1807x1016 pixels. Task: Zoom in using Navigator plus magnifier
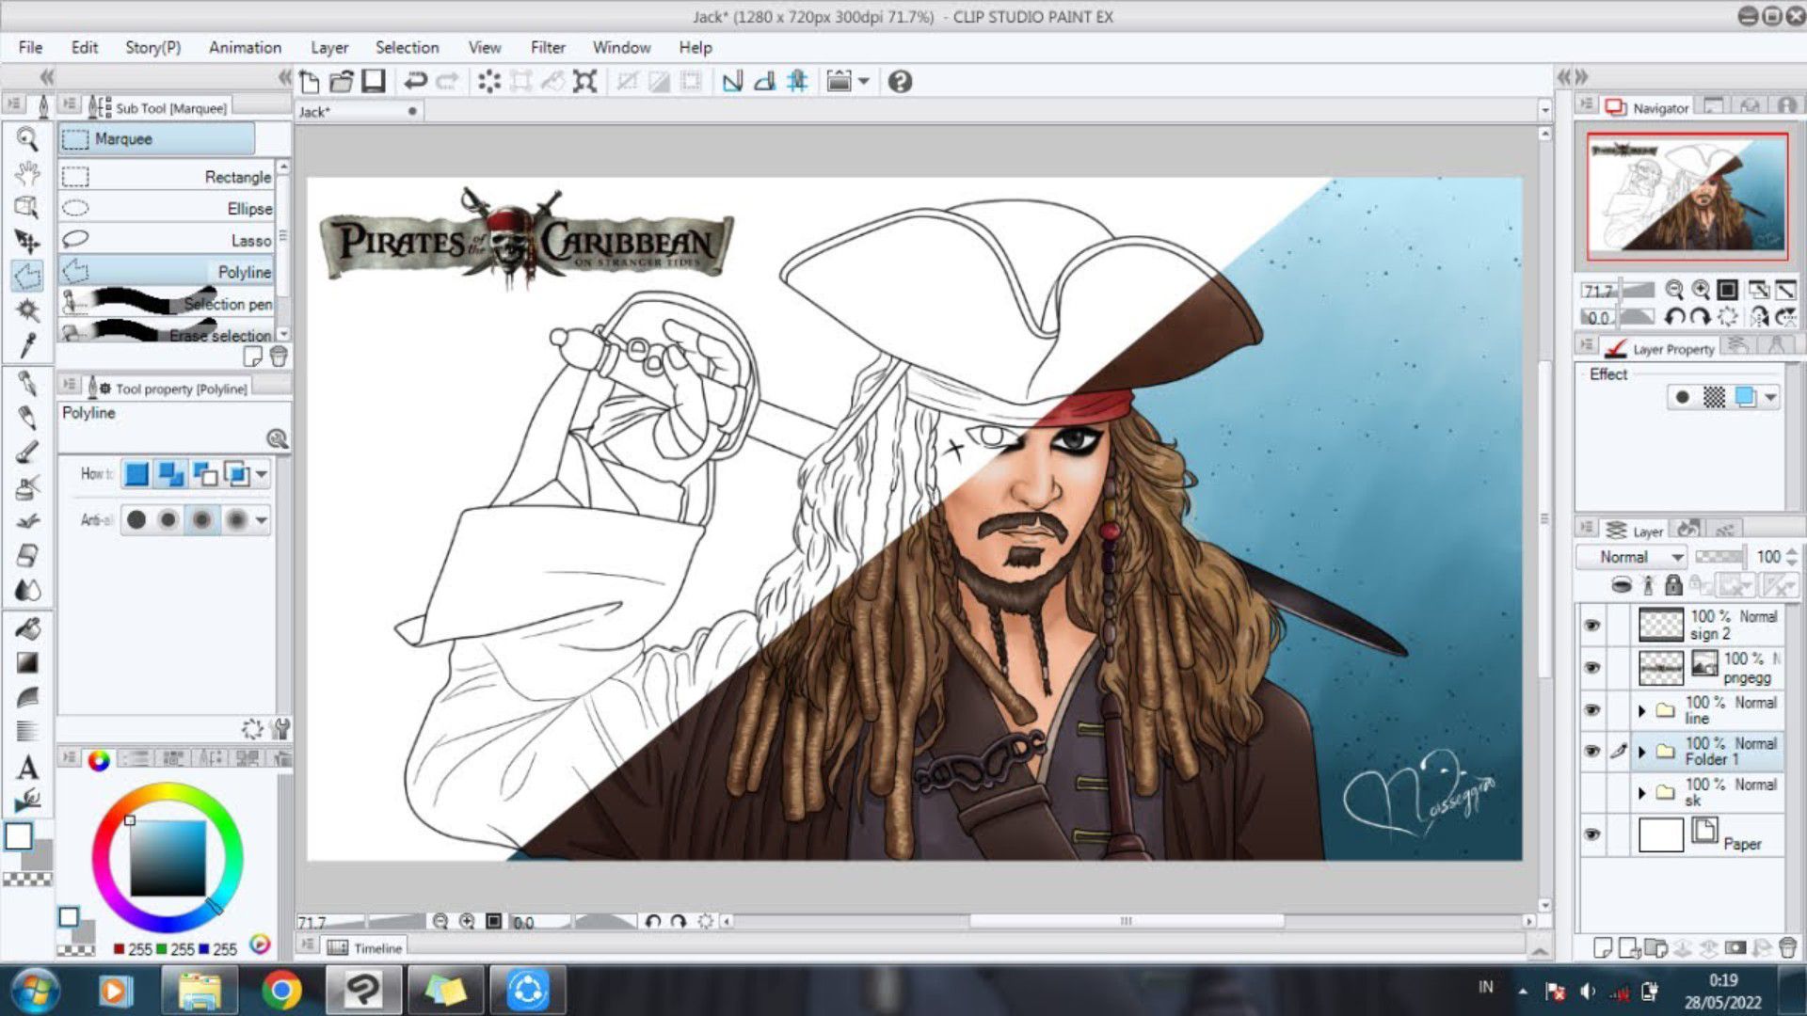(1701, 290)
